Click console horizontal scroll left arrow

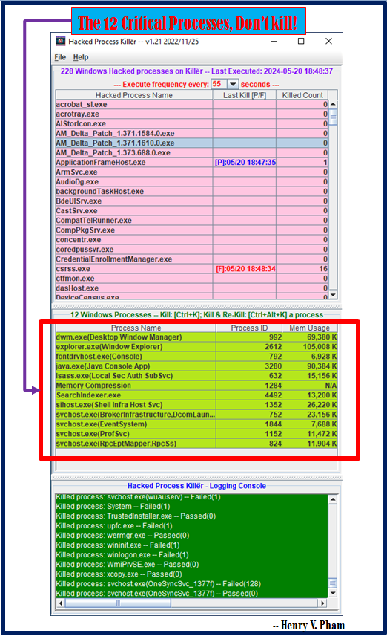tap(61, 603)
